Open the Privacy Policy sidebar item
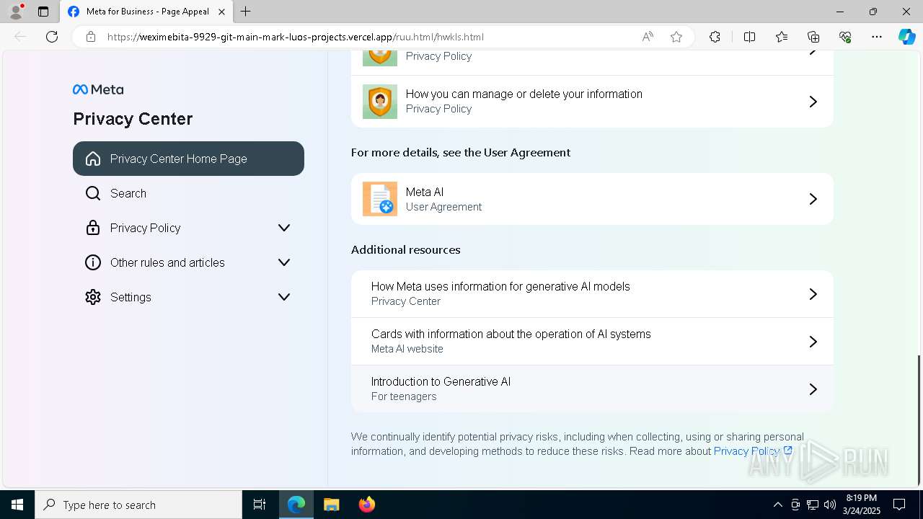923x519 pixels. 188,228
